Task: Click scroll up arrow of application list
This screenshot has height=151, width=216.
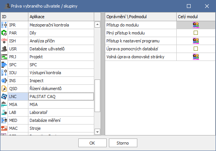Action: point(97,25)
